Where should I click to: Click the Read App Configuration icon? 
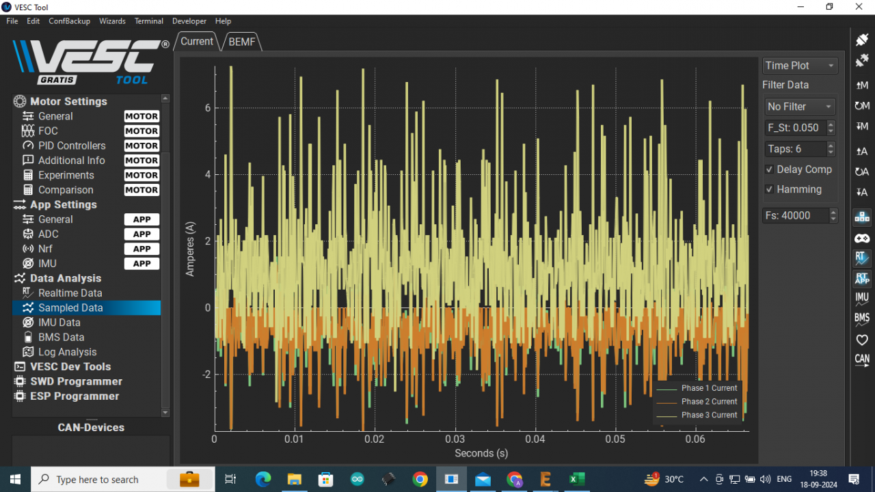(862, 152)
